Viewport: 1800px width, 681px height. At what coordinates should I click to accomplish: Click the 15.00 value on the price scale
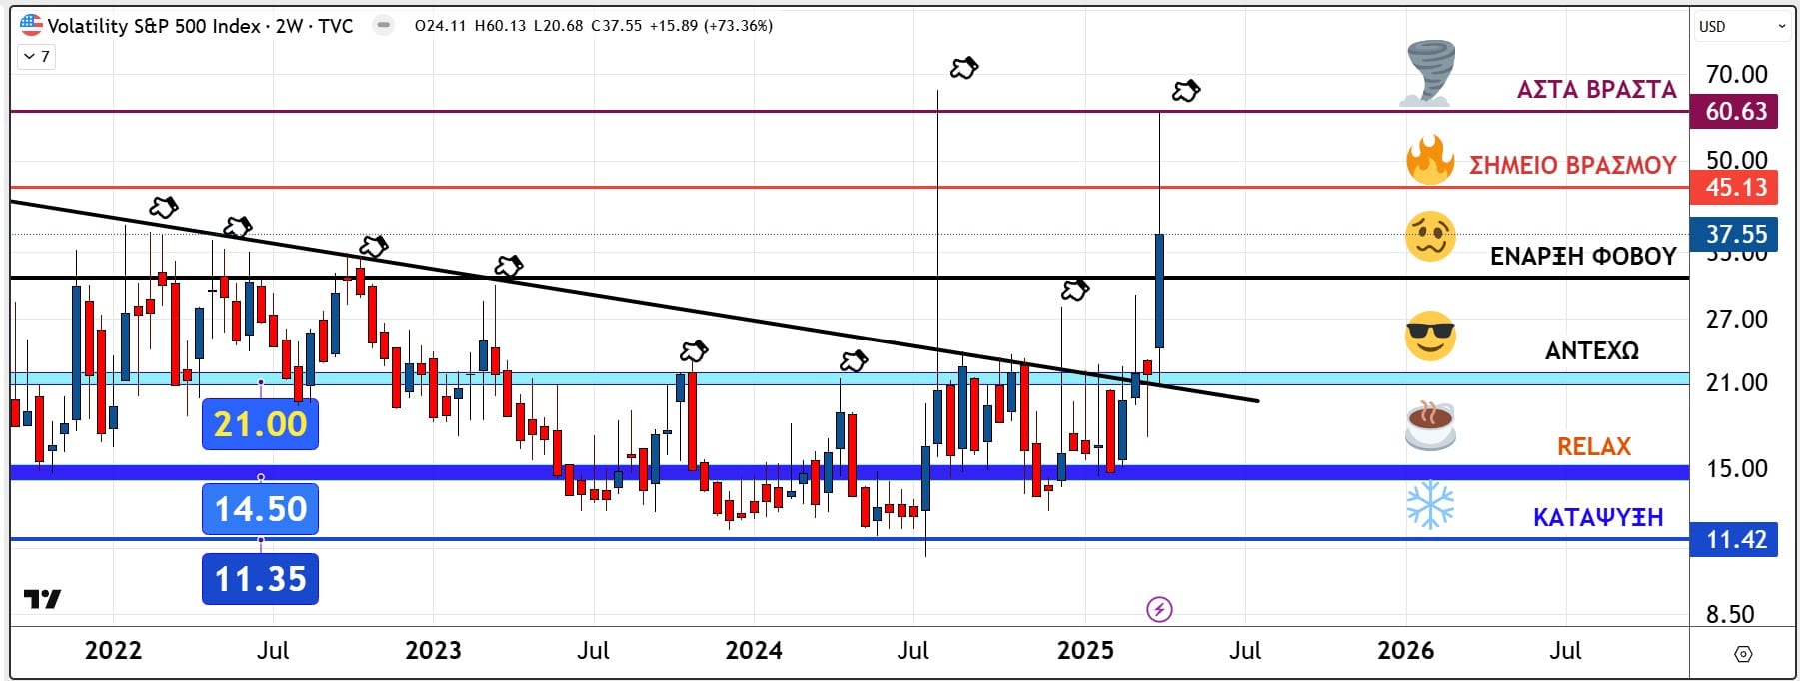1736,468
